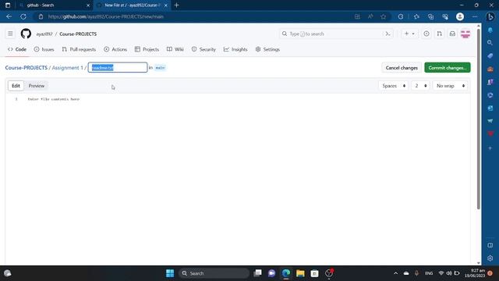The width and height of the screenshot is (499, 281).
Task: Add a sidebar app with plus icon
Action: (x=490, y=148)
